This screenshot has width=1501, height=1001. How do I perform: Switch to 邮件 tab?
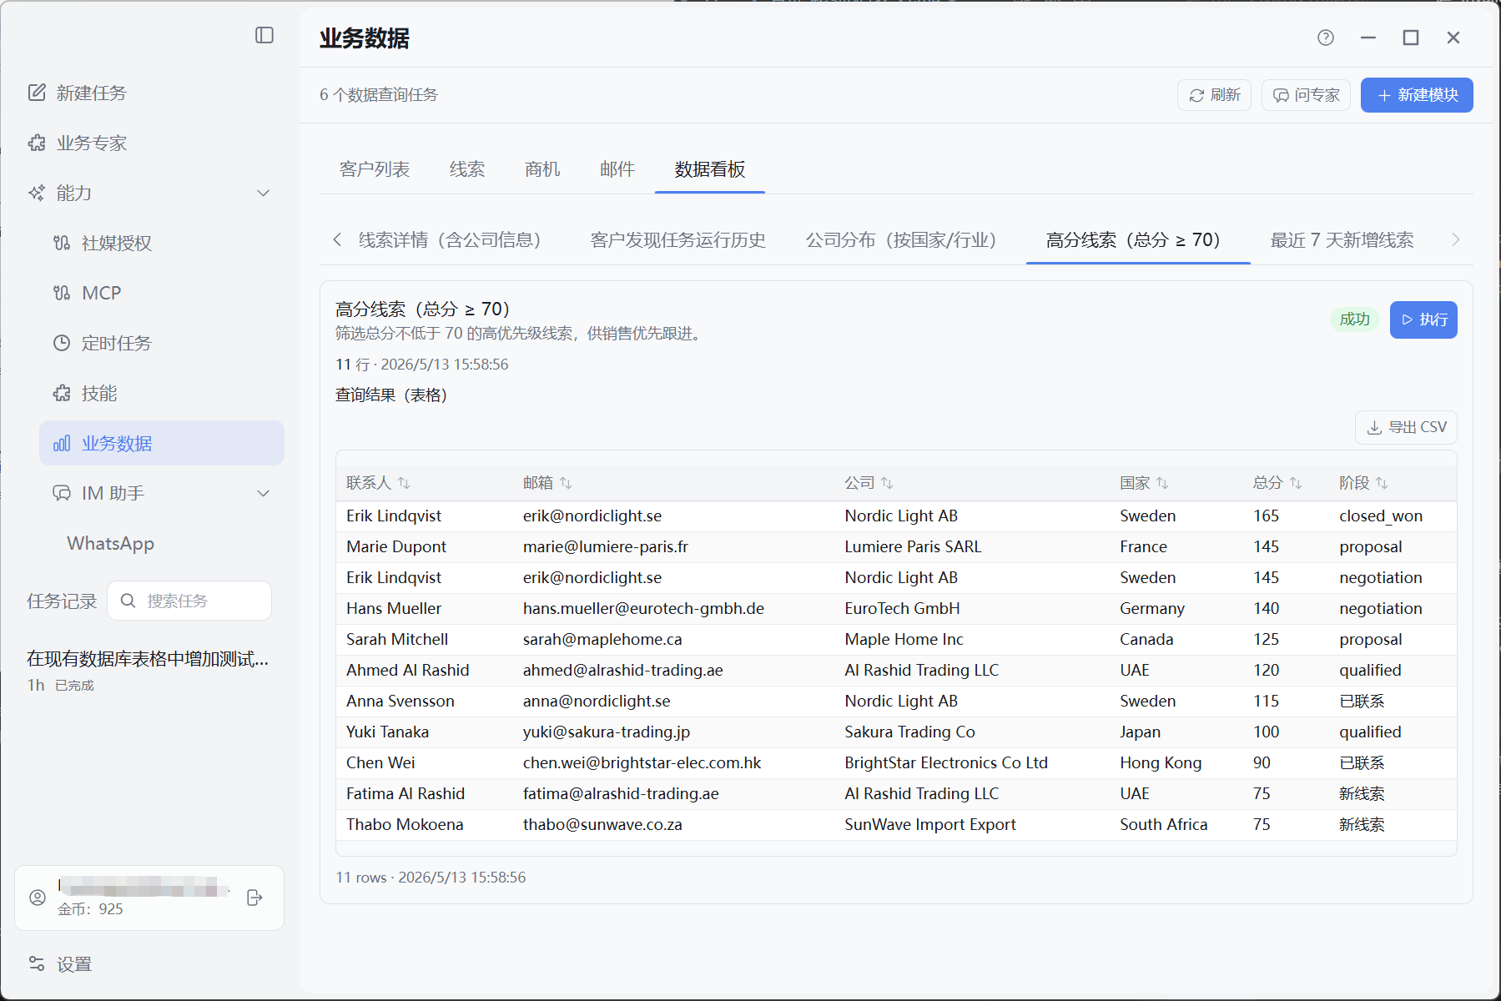617,169
